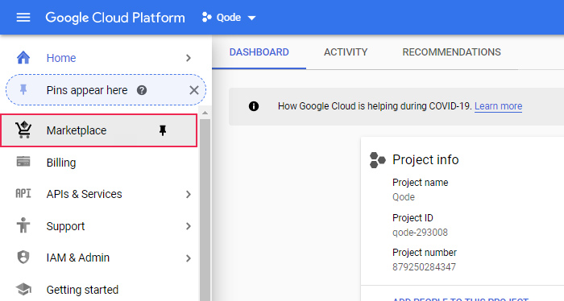
Task: Select the project ID qode-293008
Action: 420,233
